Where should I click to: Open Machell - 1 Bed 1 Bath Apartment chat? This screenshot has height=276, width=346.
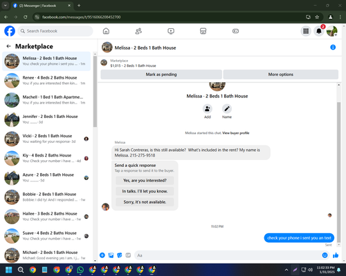coord(46,100)
